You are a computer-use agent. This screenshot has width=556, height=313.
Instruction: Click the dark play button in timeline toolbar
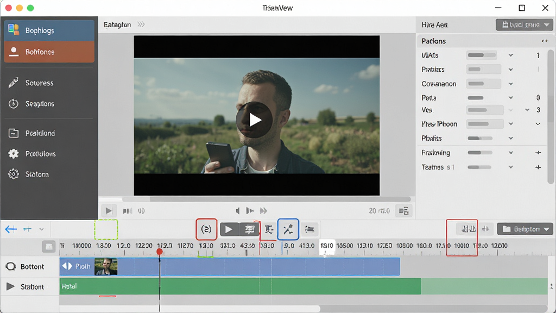(229, 230)
